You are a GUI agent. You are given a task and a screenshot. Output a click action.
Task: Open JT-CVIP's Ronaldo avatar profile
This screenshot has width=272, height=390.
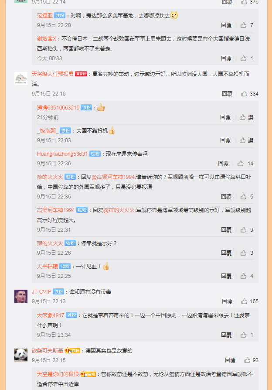pyautogui.click(x=21, y=296)
